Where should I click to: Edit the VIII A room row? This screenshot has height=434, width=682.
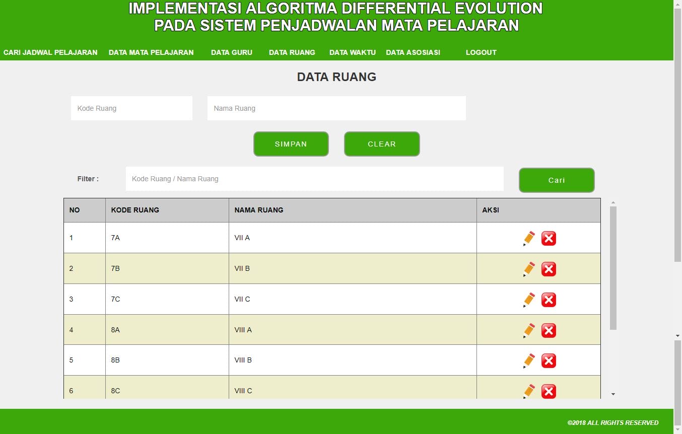[x=529, y=330]
